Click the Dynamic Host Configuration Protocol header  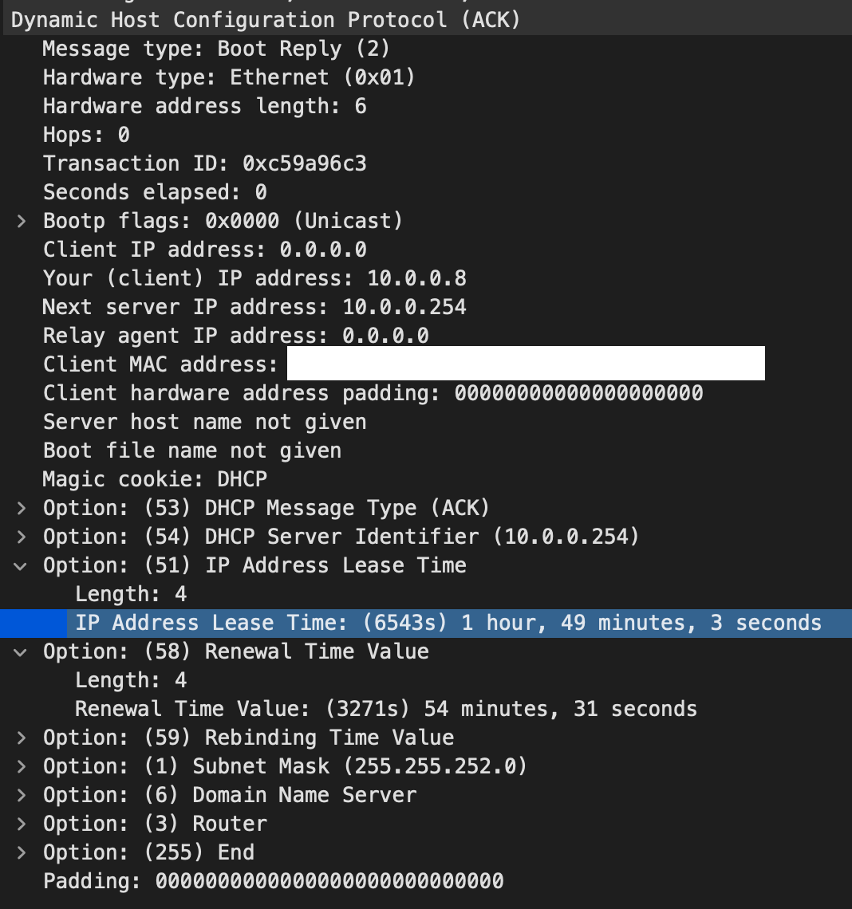tap(265, 20)
